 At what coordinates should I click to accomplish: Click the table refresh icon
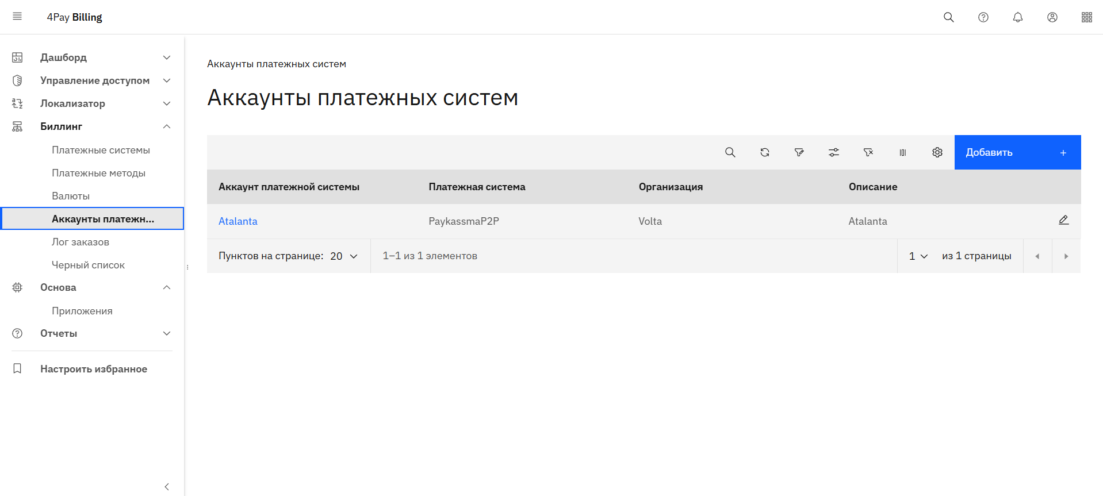(764, 152)
